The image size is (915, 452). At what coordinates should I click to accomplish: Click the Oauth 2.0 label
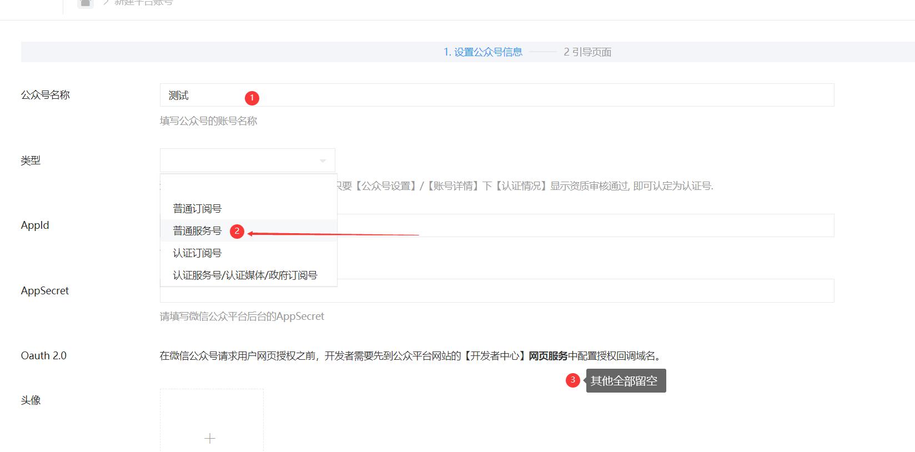click(x=44, y=355)
